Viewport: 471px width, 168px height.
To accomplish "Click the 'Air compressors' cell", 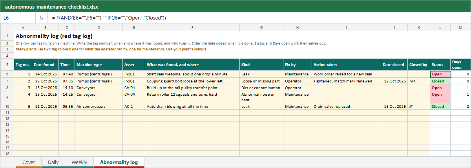I will click(x=99, y=106).
